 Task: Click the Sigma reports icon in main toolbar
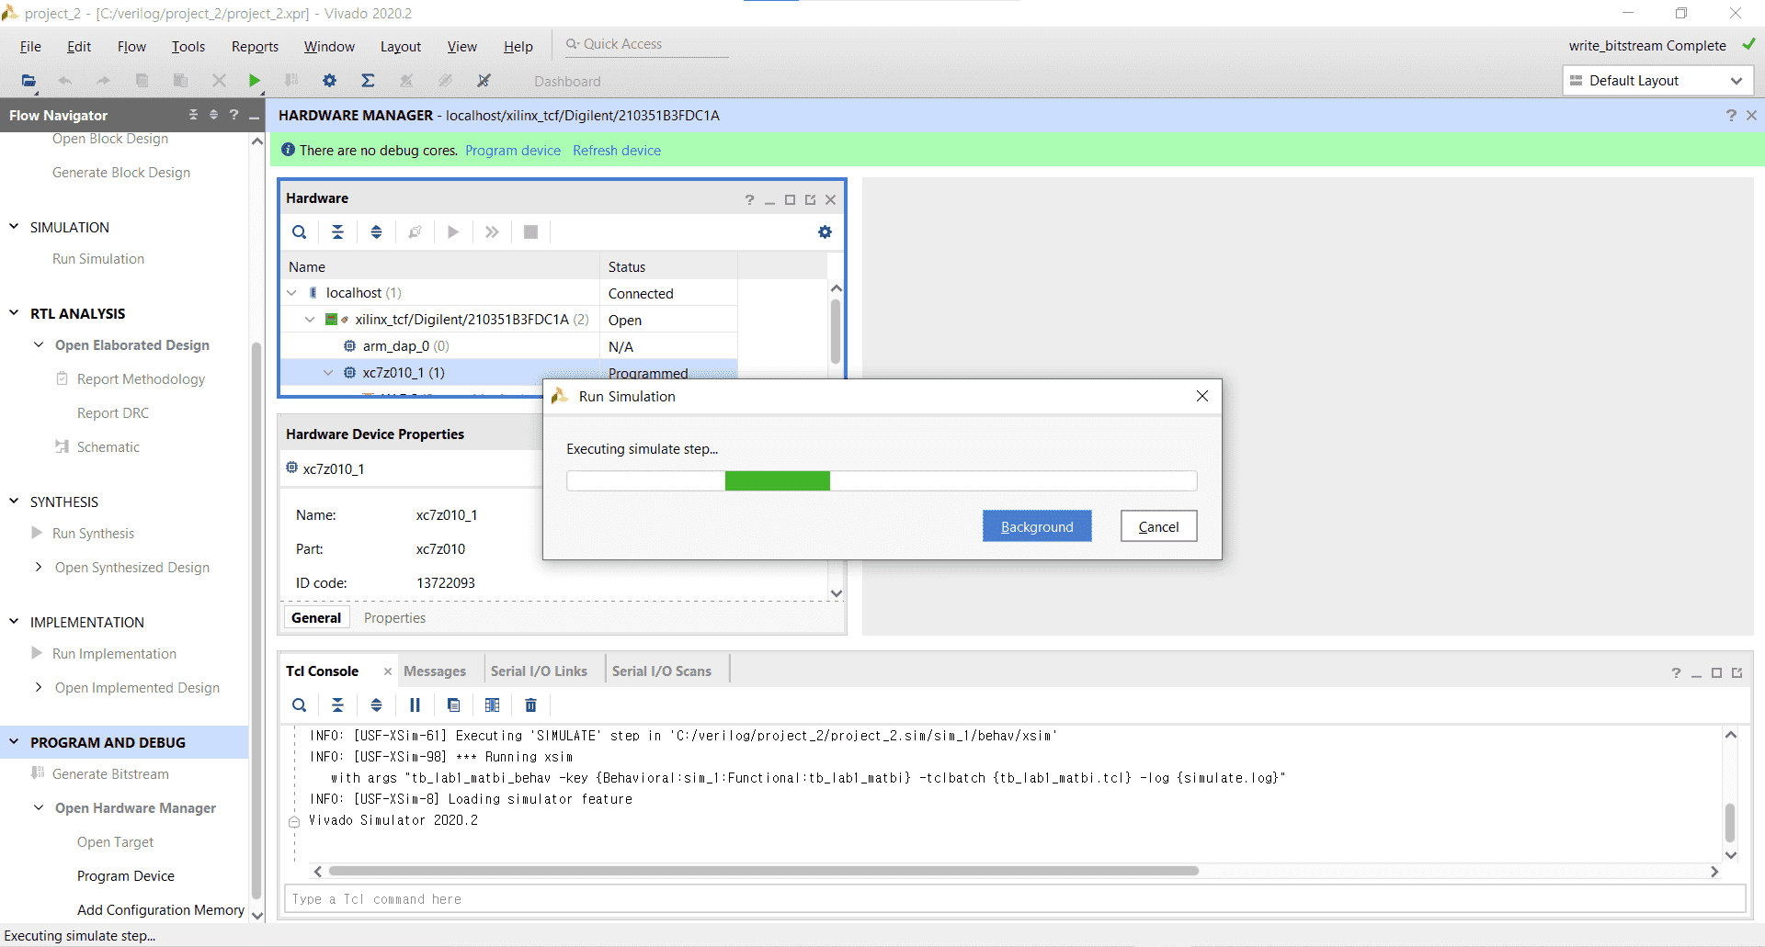pos(368,81)
